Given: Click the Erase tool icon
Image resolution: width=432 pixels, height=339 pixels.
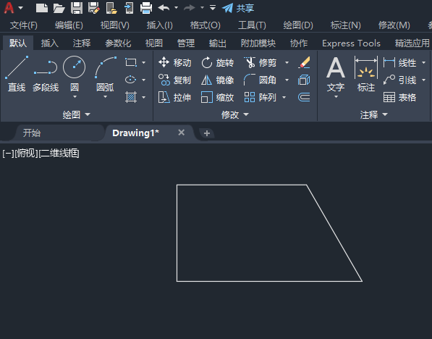Looking at the screenshot, I should coord(304,62).
